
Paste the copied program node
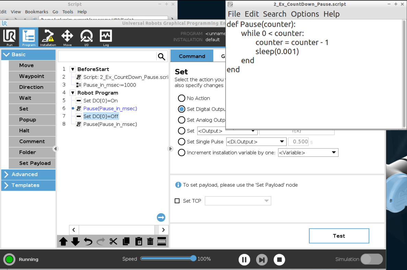(x=139, y=242)
